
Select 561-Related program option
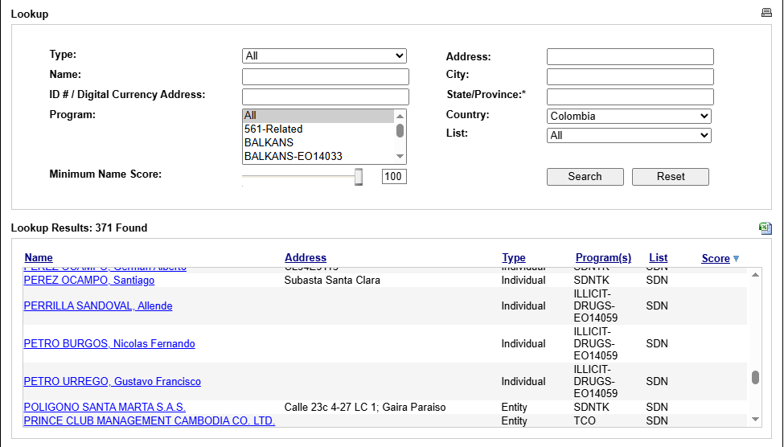(273, 129)
